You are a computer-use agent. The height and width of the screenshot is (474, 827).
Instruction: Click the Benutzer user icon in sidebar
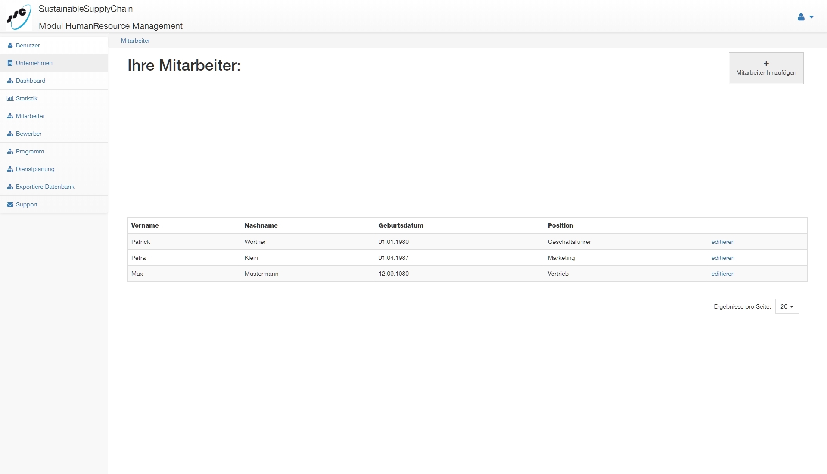10,45
